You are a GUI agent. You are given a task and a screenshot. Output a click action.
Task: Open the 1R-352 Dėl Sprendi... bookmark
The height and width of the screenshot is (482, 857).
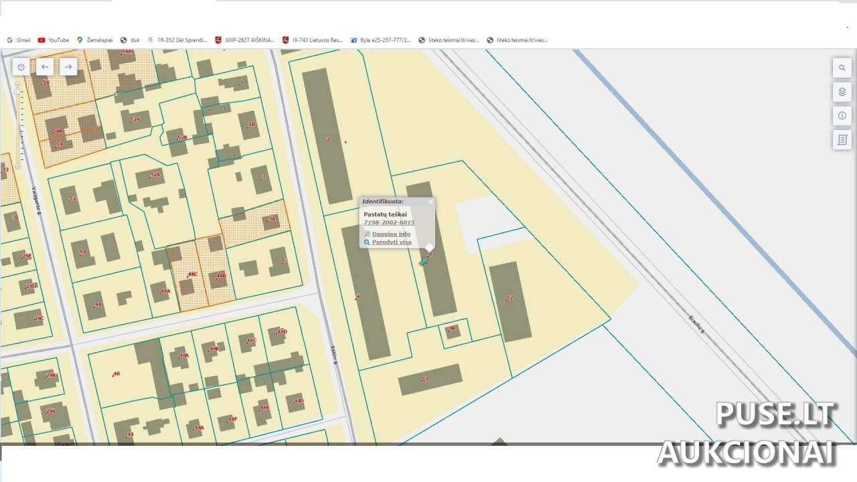(x=177, y=40)
